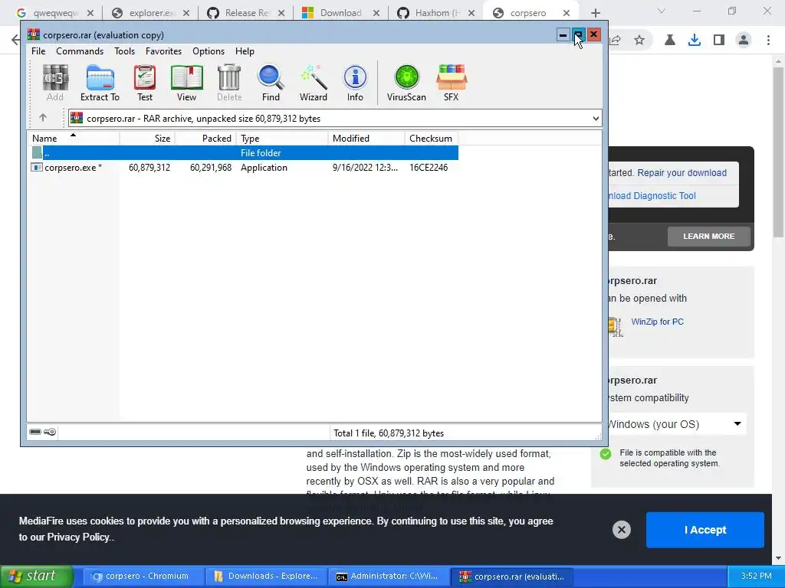Click the Add archive toolbar icon
785x588 pixels.
click(x=55, y=83)
